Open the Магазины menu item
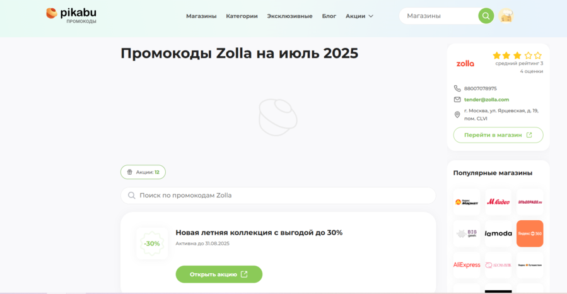The width and height of the screenshot is (567, 294). pos(201,16)
